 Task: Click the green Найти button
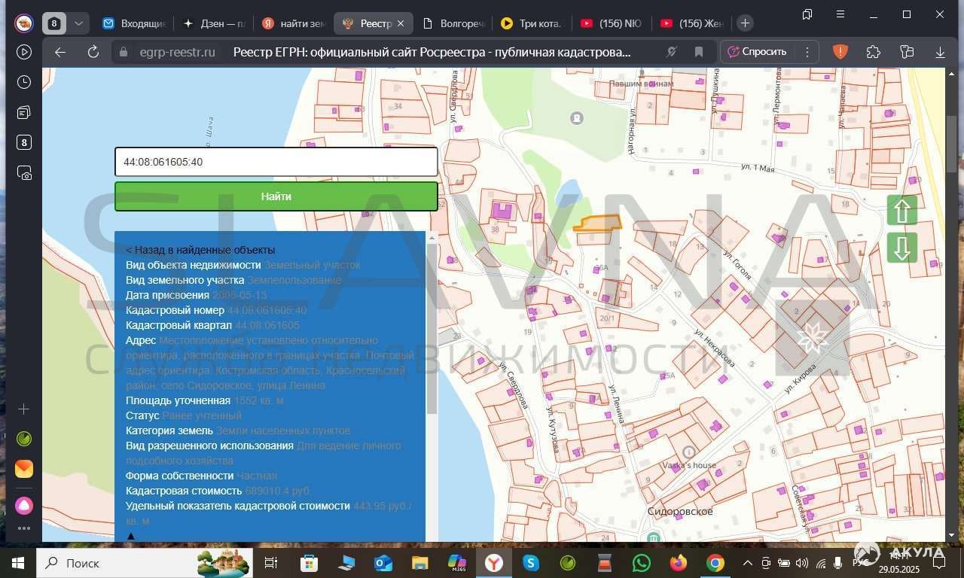pyautogui.click(x=276, y=196)
